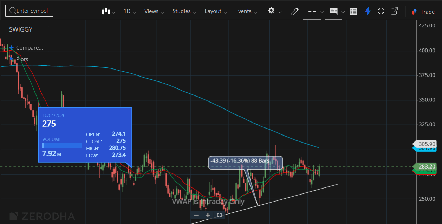Expand the tooltip options arrow
Viewport: 442px width, 224px height.
(343, 12)
